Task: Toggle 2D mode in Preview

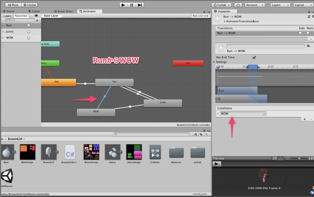Action: (x=274, y=158)
